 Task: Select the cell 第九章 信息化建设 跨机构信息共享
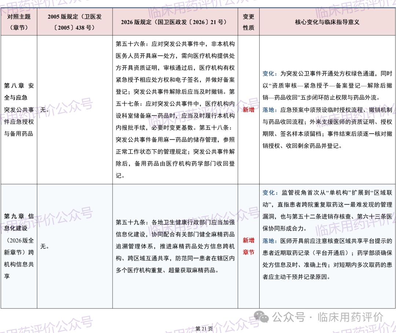point(19,246)
